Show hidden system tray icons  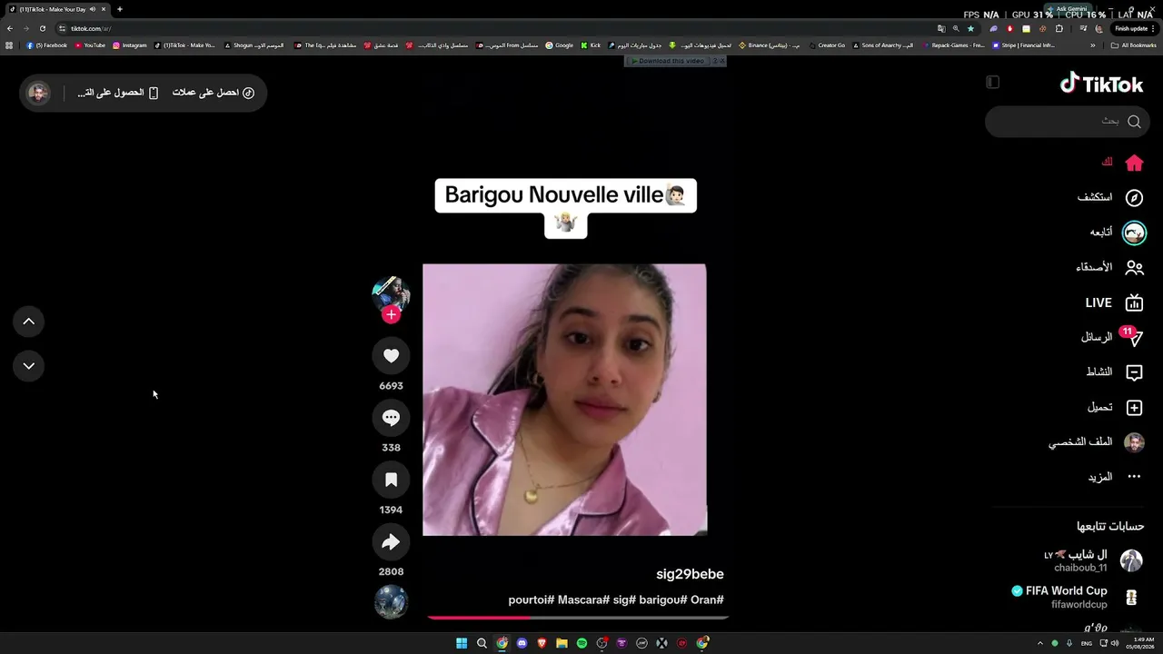[x=1040, y=643]
